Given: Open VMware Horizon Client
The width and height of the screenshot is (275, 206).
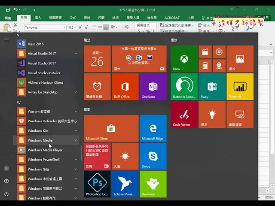Looking at the screenshot, I should (47, 82).
